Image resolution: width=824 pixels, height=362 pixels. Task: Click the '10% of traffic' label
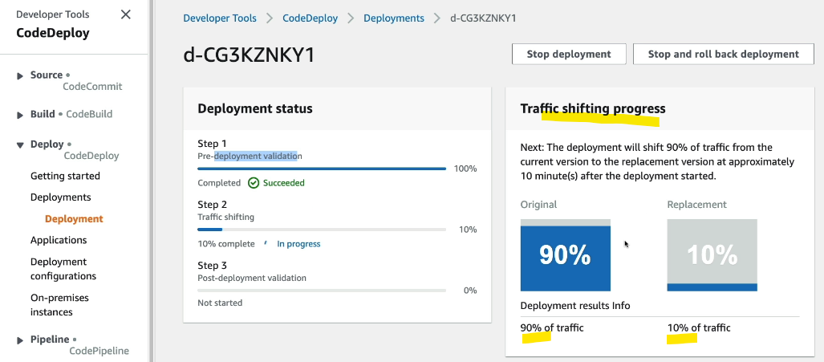click(698, 327)
